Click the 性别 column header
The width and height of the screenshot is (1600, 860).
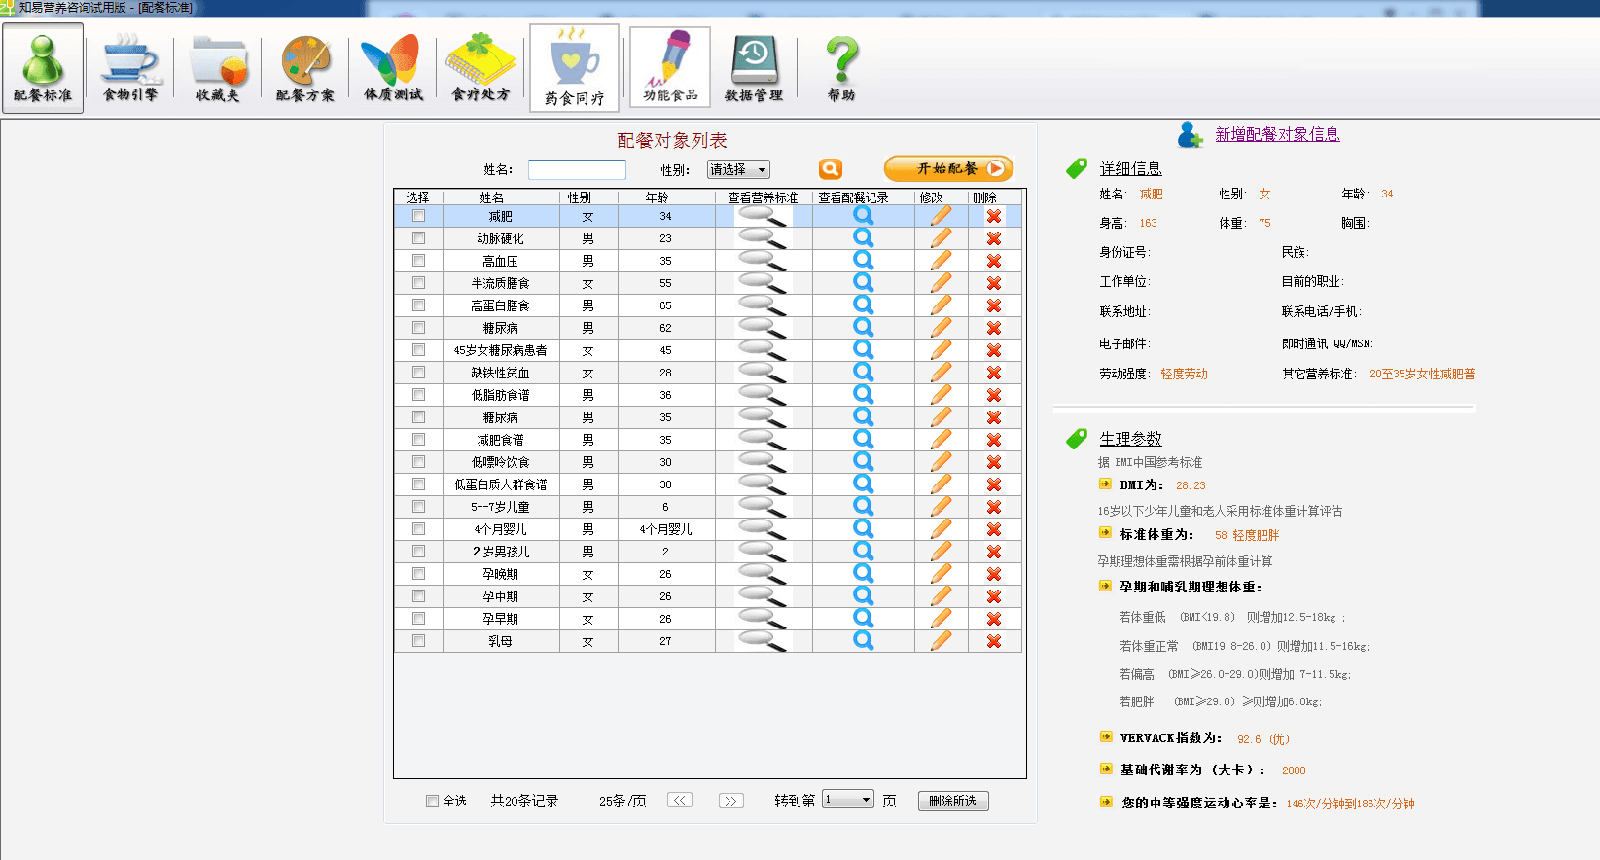point(580,197)
